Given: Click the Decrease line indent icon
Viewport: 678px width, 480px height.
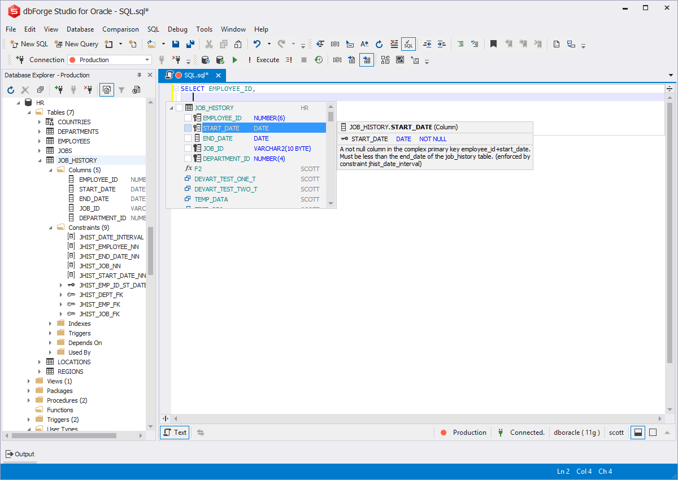Looking at the screenshot, I should click(x=427, y=44).
